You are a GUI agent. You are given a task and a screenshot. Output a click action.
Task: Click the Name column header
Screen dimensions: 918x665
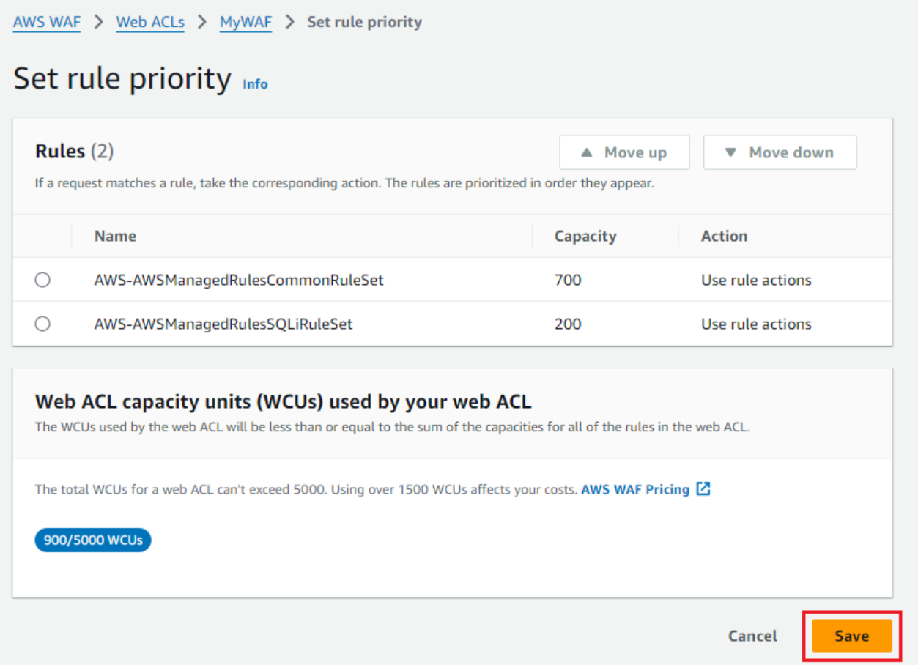(x=115, y=236)
